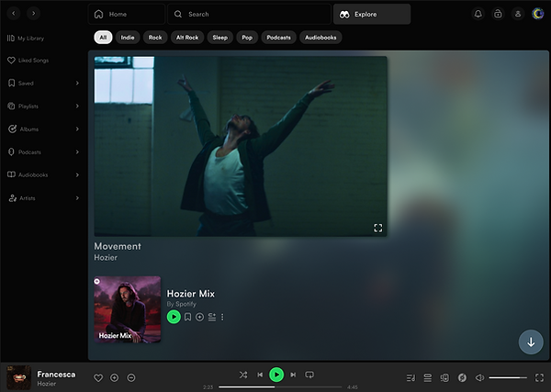Open Playlists in the sidebar

pyautogui.click(x=23, y=106)
